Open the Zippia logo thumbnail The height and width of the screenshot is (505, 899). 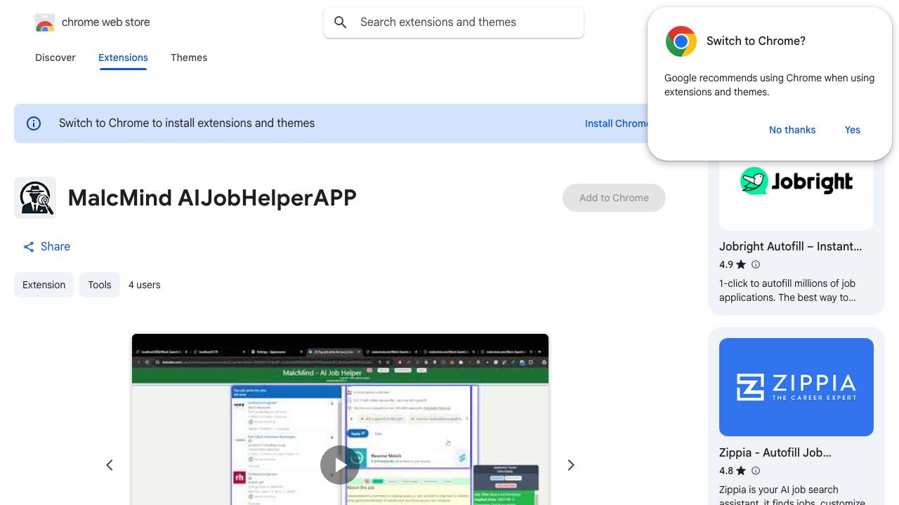coord(796,387)
